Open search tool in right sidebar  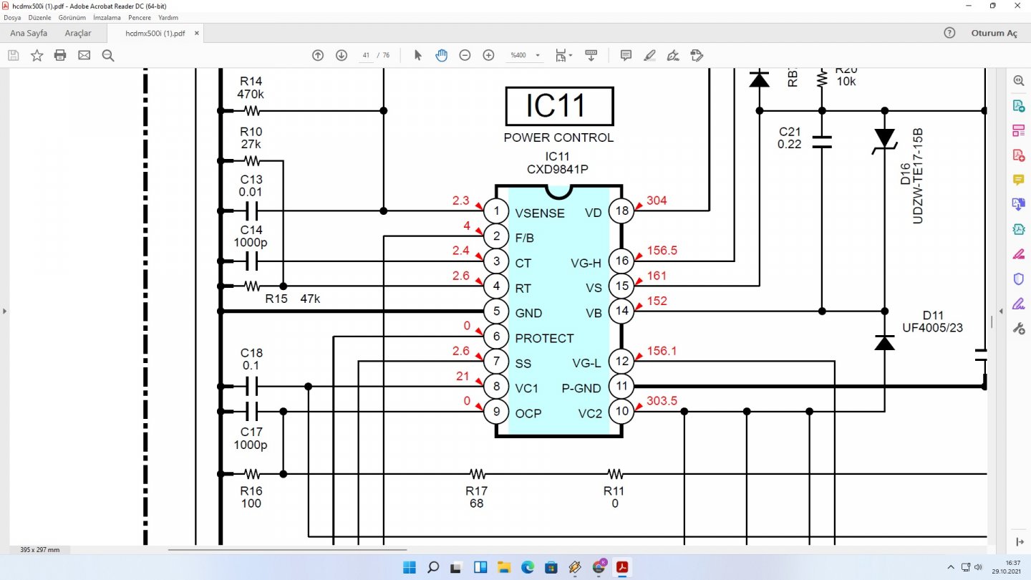point(1018,81)
